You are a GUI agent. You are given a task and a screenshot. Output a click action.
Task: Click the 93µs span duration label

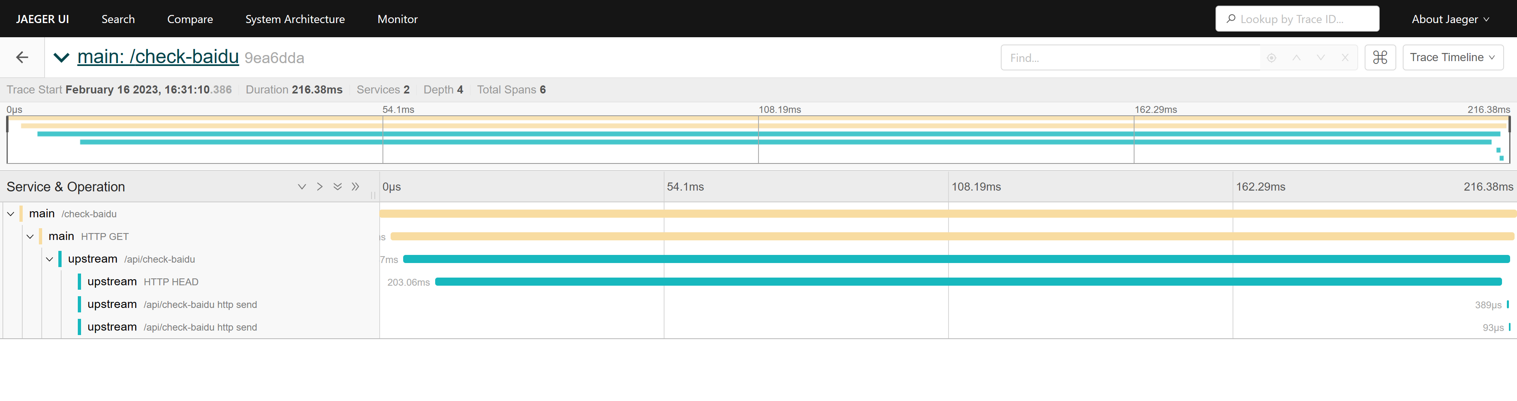tap(1493, 327)
